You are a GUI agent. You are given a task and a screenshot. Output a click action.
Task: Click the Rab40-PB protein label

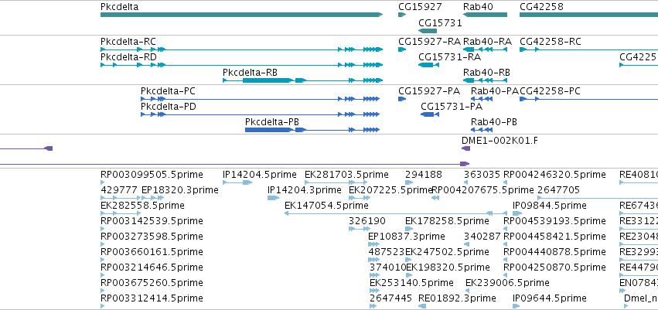tap(494, 122)
